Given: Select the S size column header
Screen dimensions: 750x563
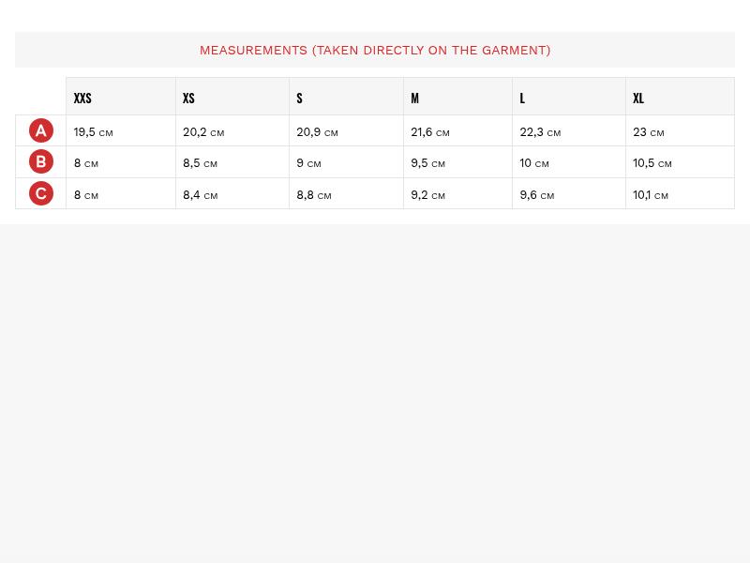Looking at the screenshot, I should (299, 98).
